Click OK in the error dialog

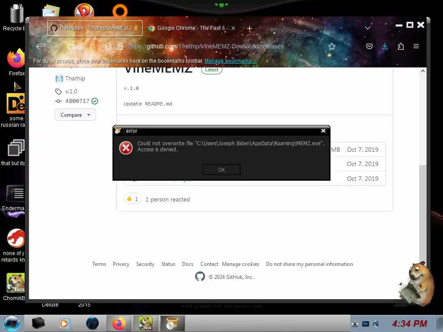click(x=221, y=169)
